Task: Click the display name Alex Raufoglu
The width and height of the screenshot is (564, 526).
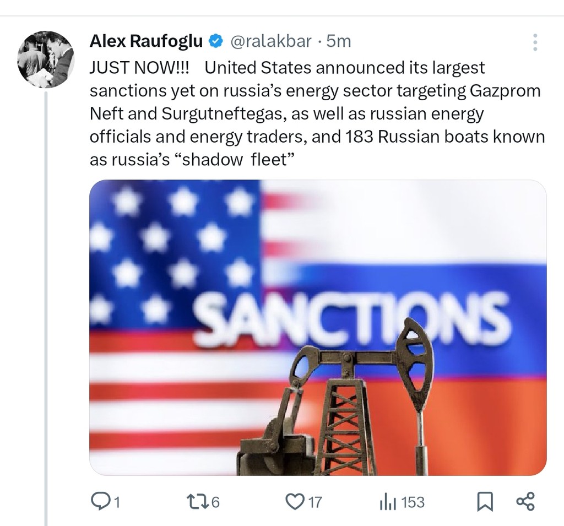Action: click(145, 41)
